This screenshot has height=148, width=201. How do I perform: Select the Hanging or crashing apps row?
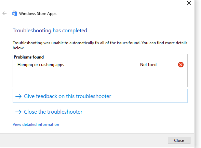tap(100, 65)
